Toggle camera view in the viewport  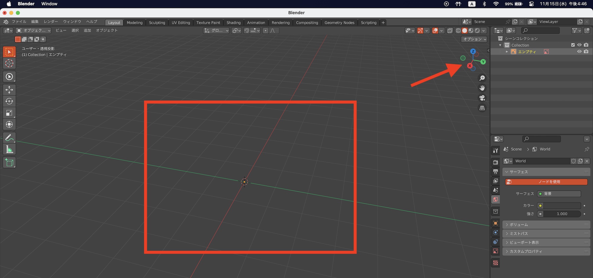pyautogui.click(x=482, y=98)
